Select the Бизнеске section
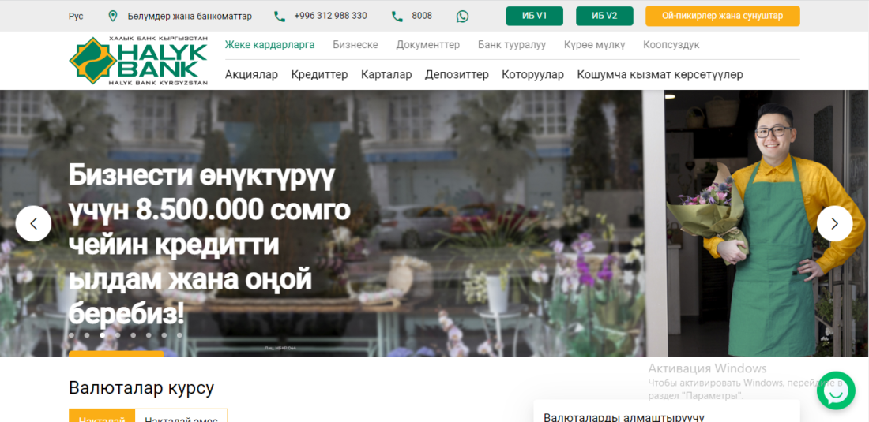This screenshot has height=422, width=869. (x=355, y=45)
